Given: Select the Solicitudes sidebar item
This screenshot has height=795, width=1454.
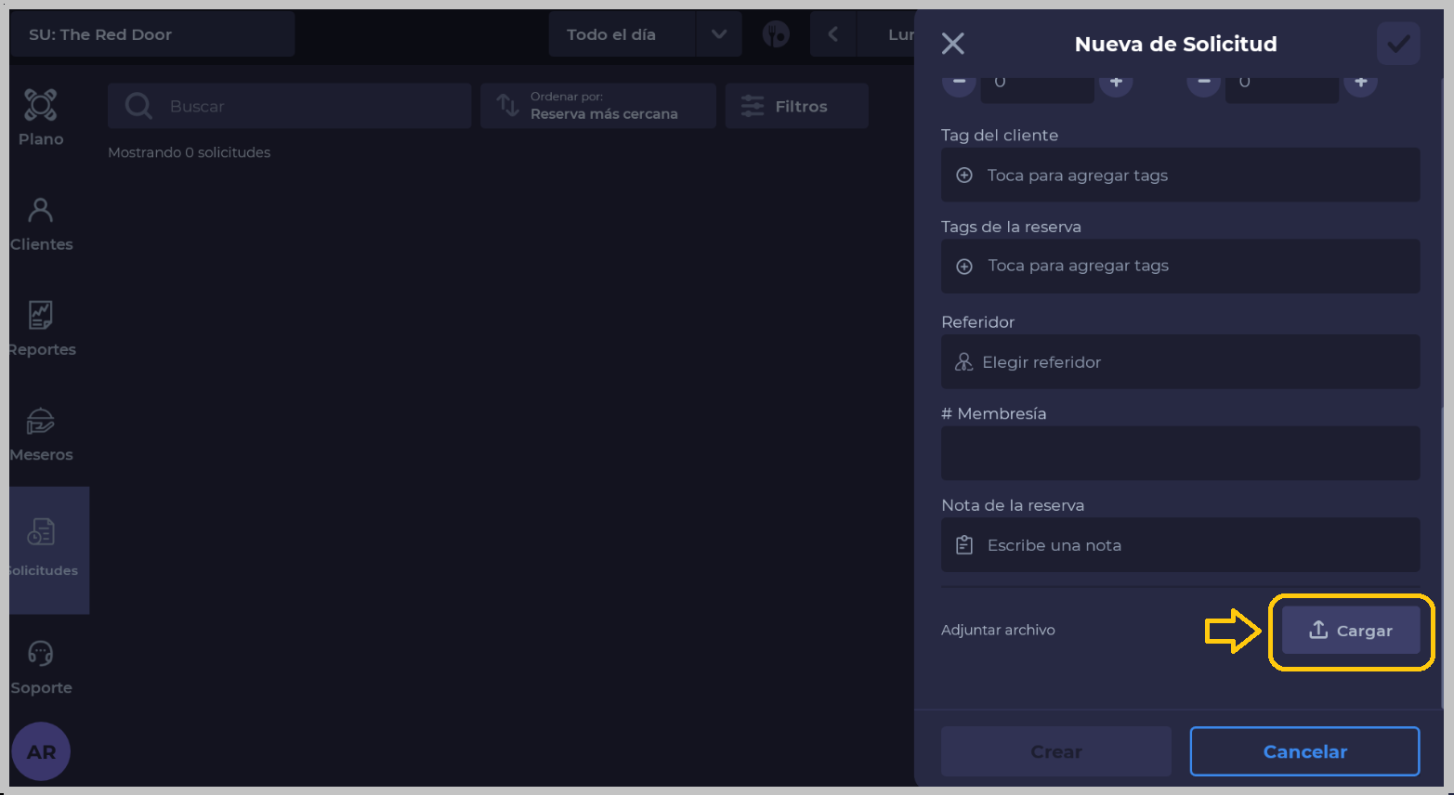Looking at the screenshot, I should click(x=49, y=550).
